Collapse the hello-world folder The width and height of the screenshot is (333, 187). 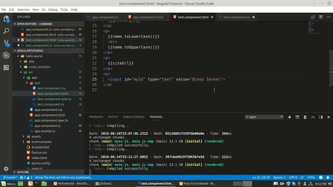click(x=18, y=56)
